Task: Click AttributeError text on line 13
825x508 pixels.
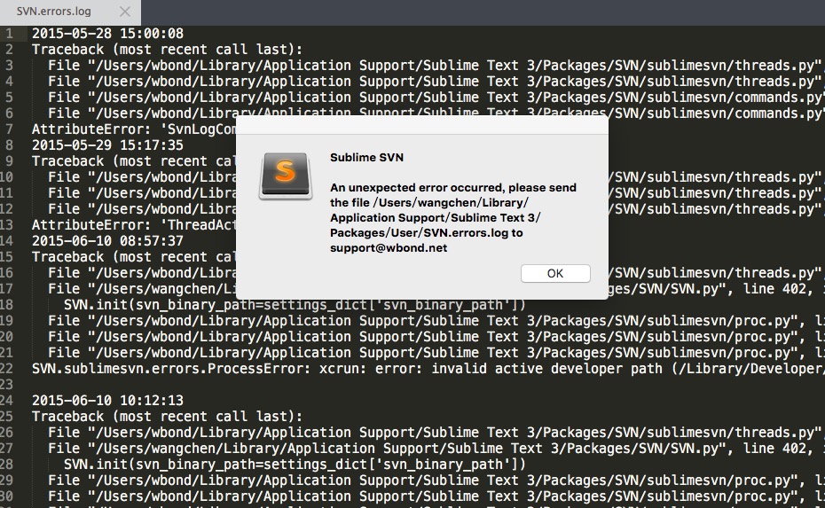Action: pyautogui.click(x=134, y=225)
